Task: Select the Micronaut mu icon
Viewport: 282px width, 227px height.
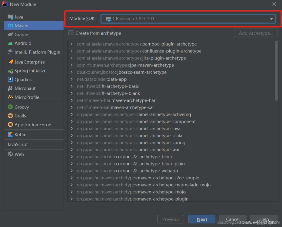Action: coord(10,89)
